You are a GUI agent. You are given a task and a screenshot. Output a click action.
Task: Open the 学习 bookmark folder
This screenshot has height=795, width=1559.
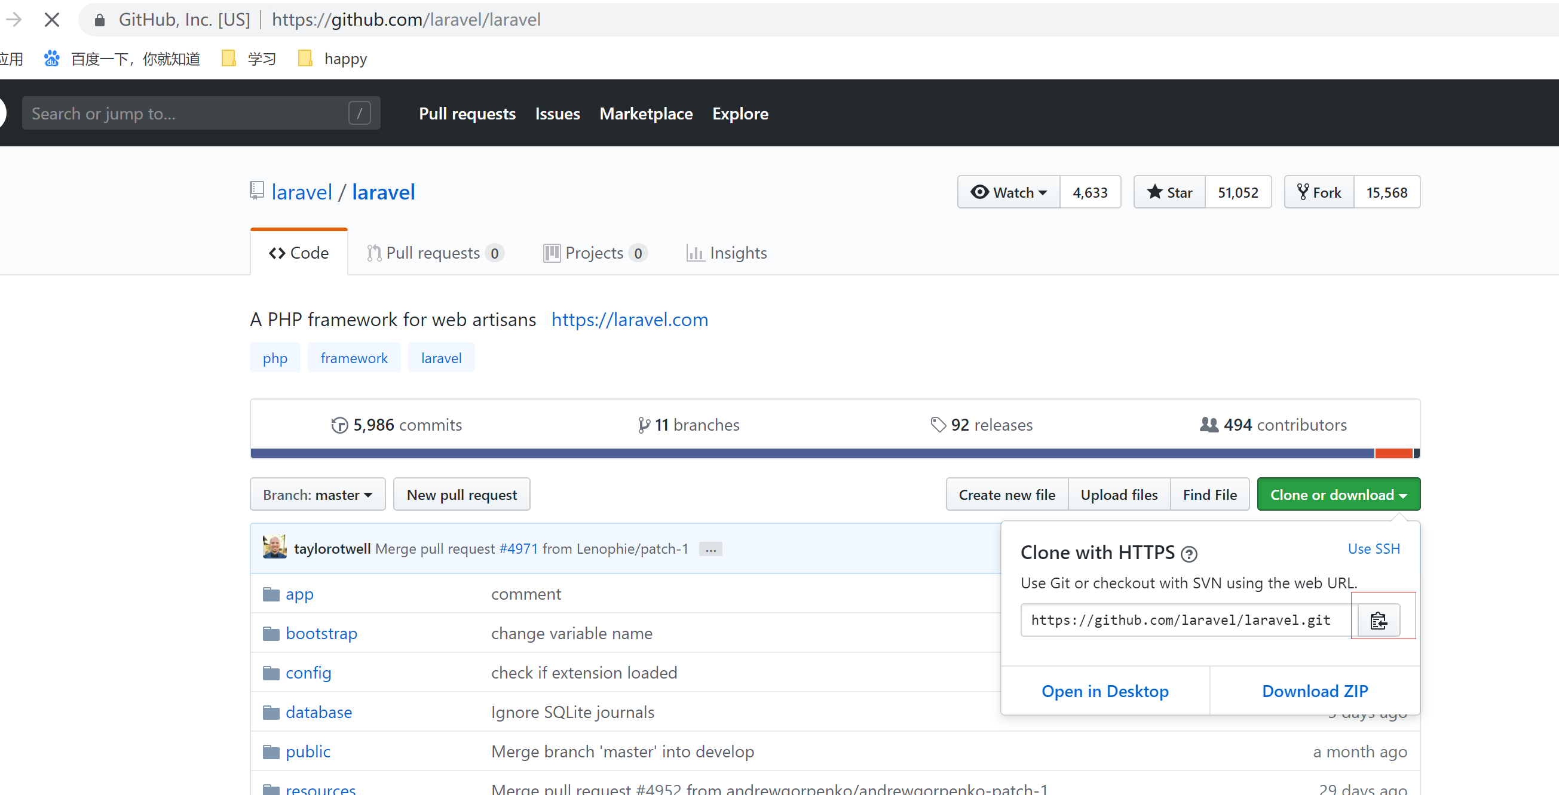(x=249, y=59)
